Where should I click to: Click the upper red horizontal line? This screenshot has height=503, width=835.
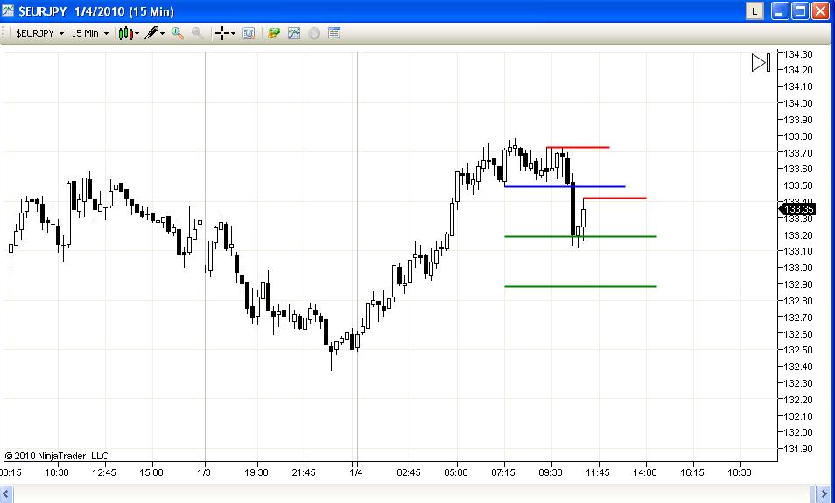[x=578, y=148]
